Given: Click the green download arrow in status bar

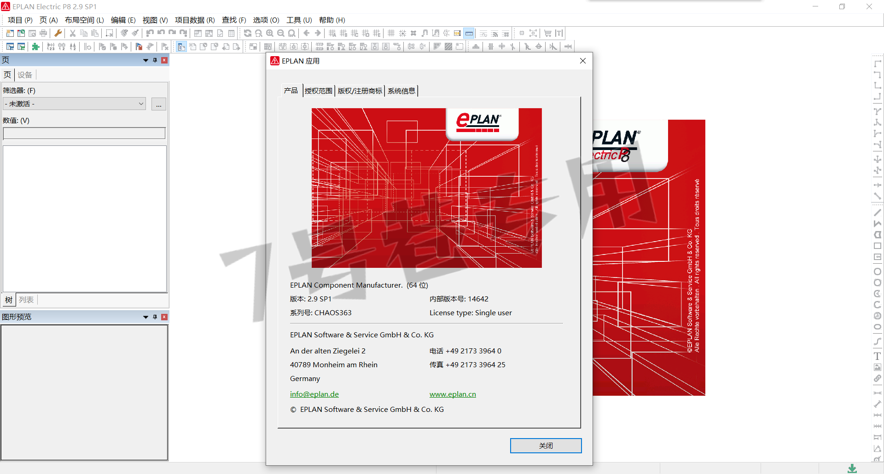Looking at the screenshot, I should pos(852,468).
